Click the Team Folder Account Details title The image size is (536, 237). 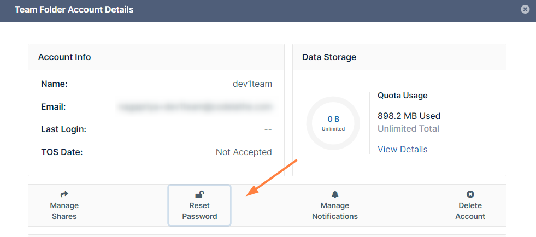click(74, 9)
